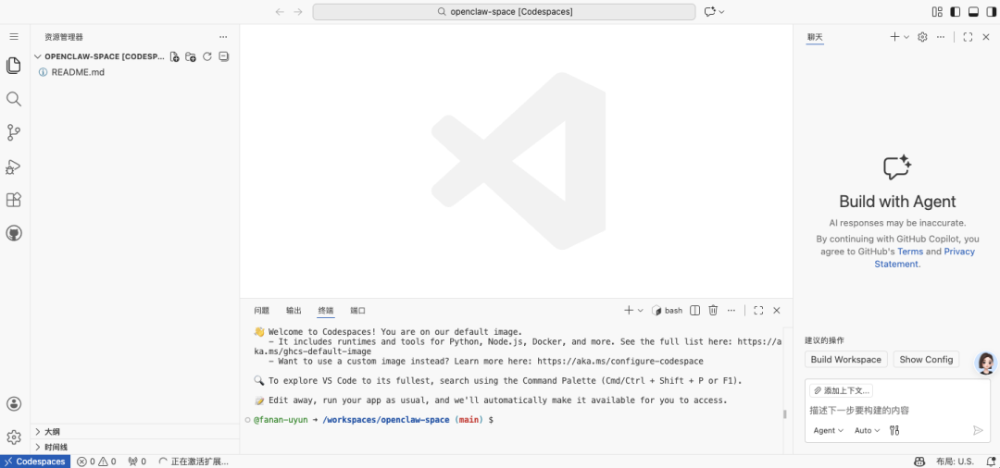Switch to the 端口 ports tab
The width and height of the screenshot is (1000, 468).
357,310
